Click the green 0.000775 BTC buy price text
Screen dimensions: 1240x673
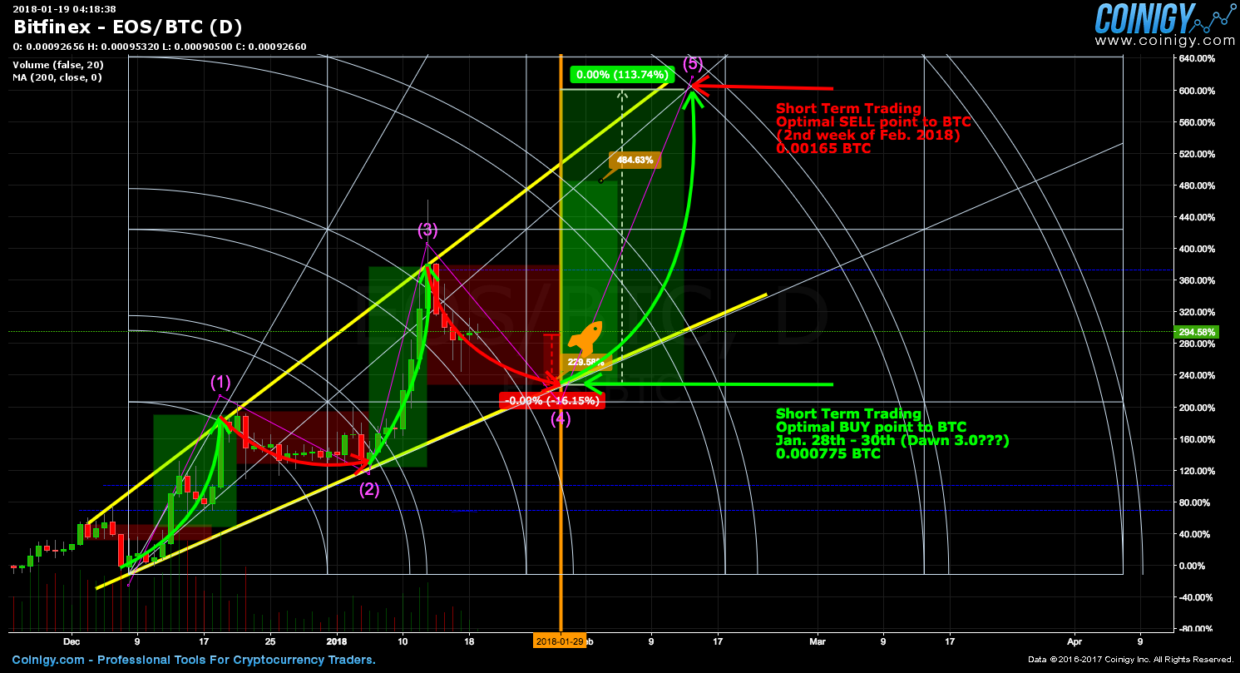click(828, 454)
